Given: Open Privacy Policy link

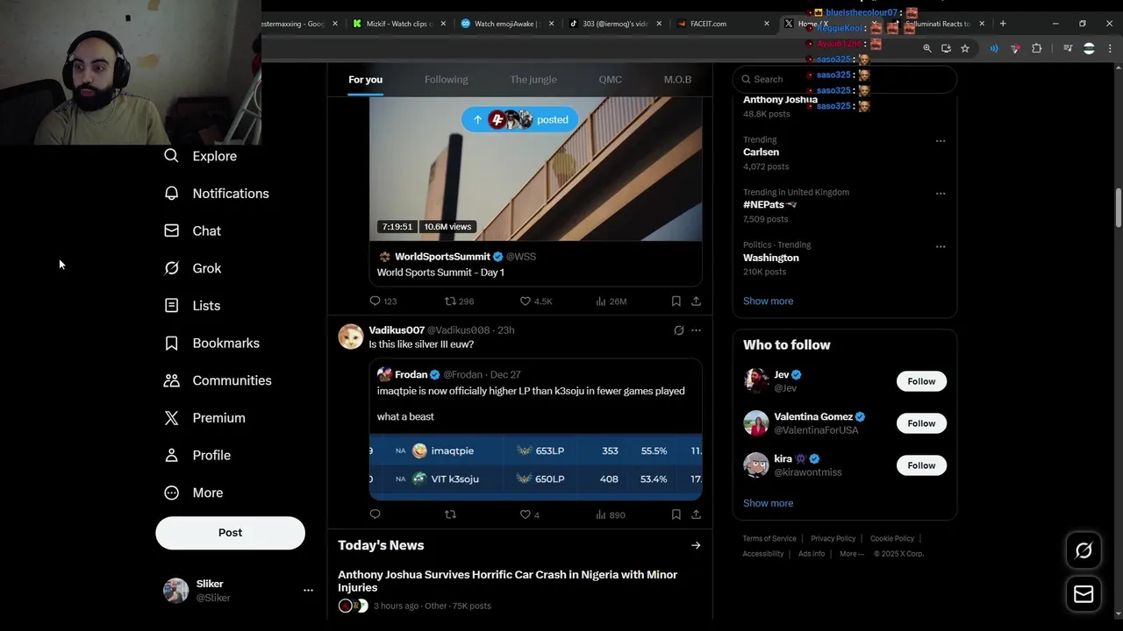Looking at the screenshot, I should click(x=833, y=539).
